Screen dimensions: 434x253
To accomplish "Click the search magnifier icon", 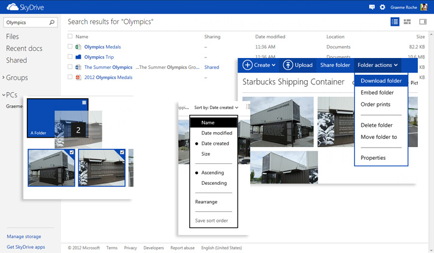I will click(52, 22).
